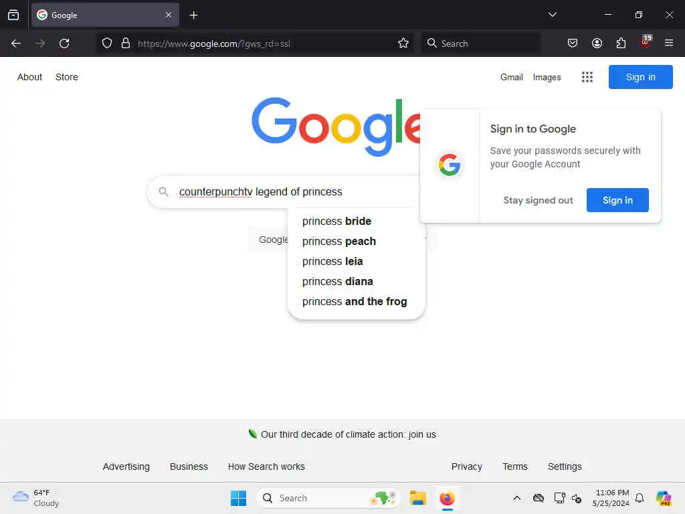Screen dimensions: 685x514
Task: Expand the list all tabs chevron
Action: (552, 15)
